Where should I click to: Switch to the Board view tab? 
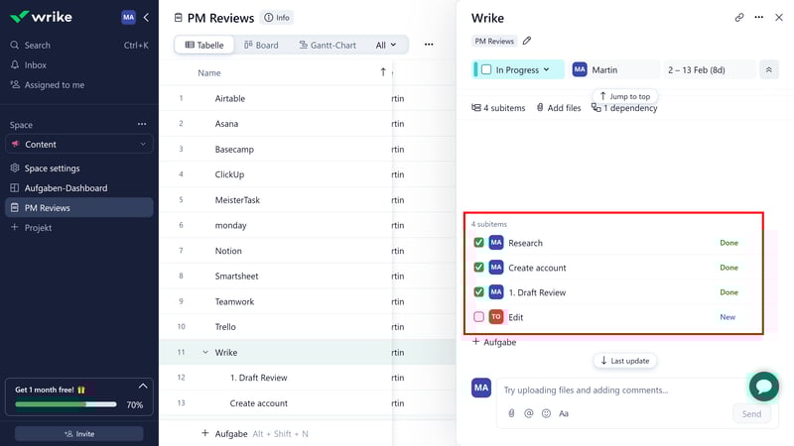261,45
